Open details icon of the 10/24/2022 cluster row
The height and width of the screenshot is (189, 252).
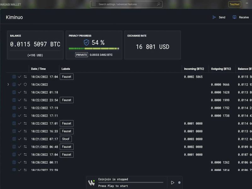[14, 84]
